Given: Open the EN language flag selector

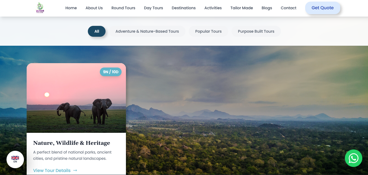Looking at the screenshot, I should click(15, 159).
